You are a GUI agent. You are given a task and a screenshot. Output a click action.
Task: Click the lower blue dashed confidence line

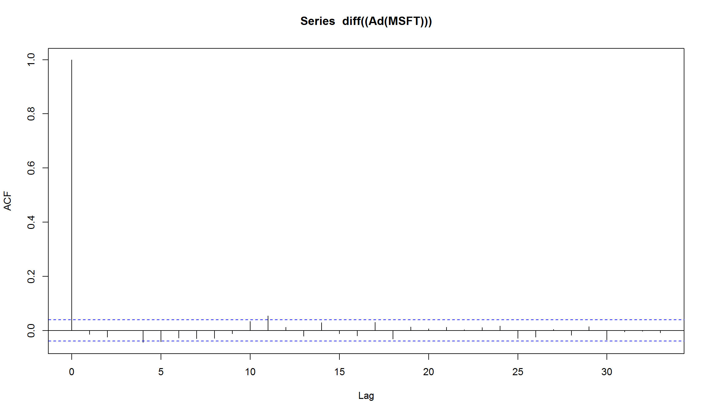(366, 341)
